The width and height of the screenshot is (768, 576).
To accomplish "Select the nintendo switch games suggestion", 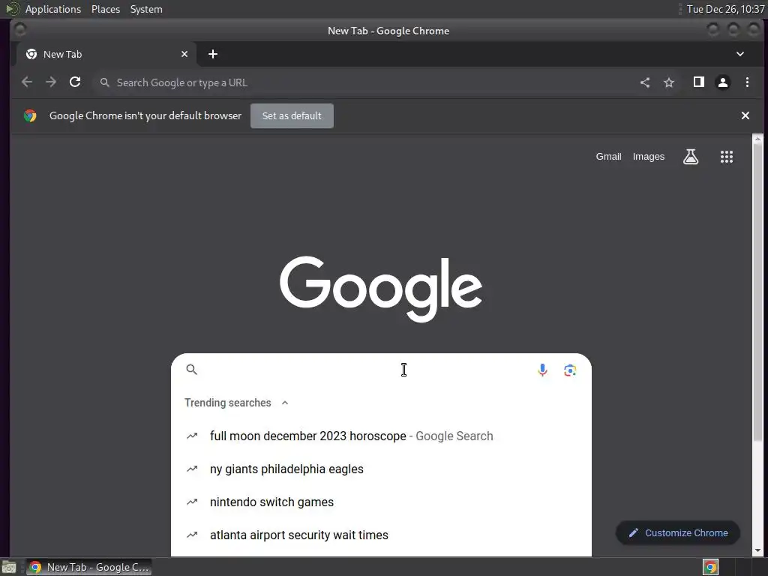I will [x=381, y=502].
